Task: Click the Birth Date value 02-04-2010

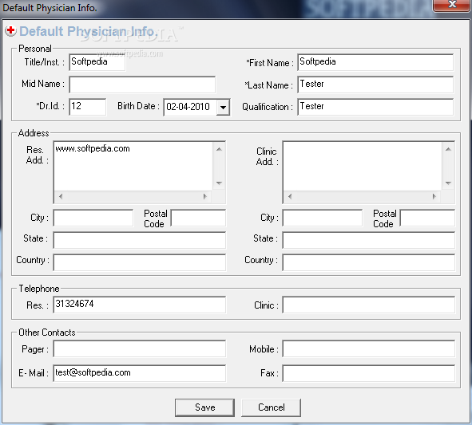Action: click(x=188, y=107)
